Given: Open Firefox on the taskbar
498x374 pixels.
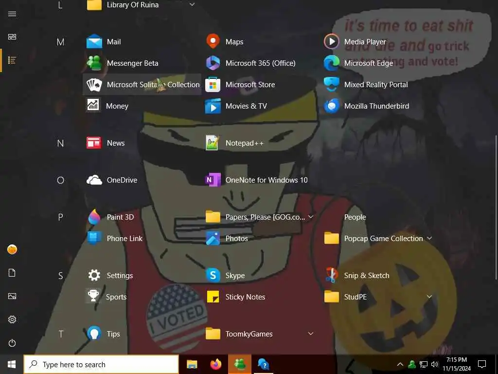Looking at the screenshot, I should coord(215,364).
